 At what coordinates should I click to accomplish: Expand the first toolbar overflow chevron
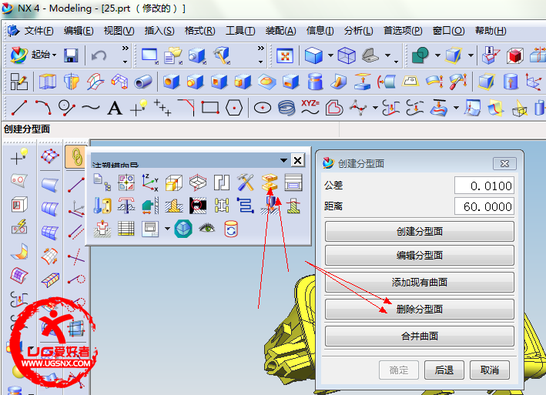125,48
